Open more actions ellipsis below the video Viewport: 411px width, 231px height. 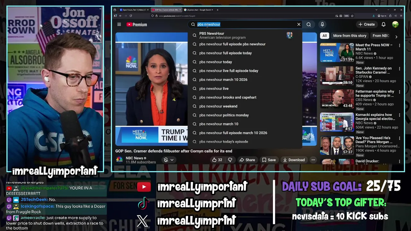coord(313,160)
